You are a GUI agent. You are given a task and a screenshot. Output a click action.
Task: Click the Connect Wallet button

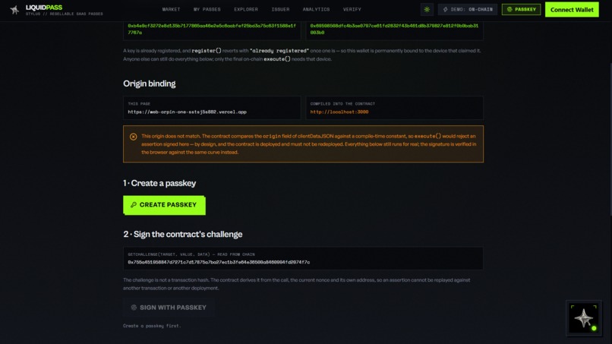(572, 10)
